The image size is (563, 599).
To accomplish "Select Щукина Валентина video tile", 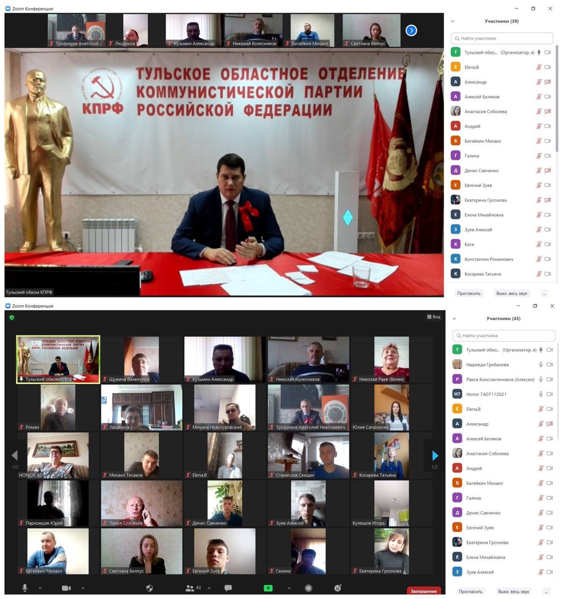I will coord(142,359).
